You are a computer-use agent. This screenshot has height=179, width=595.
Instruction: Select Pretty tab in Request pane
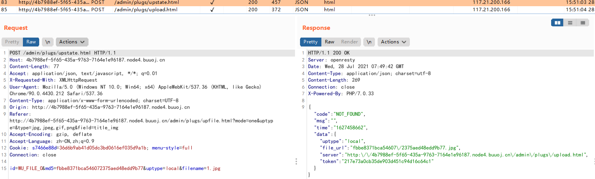(x=12, y=42)
